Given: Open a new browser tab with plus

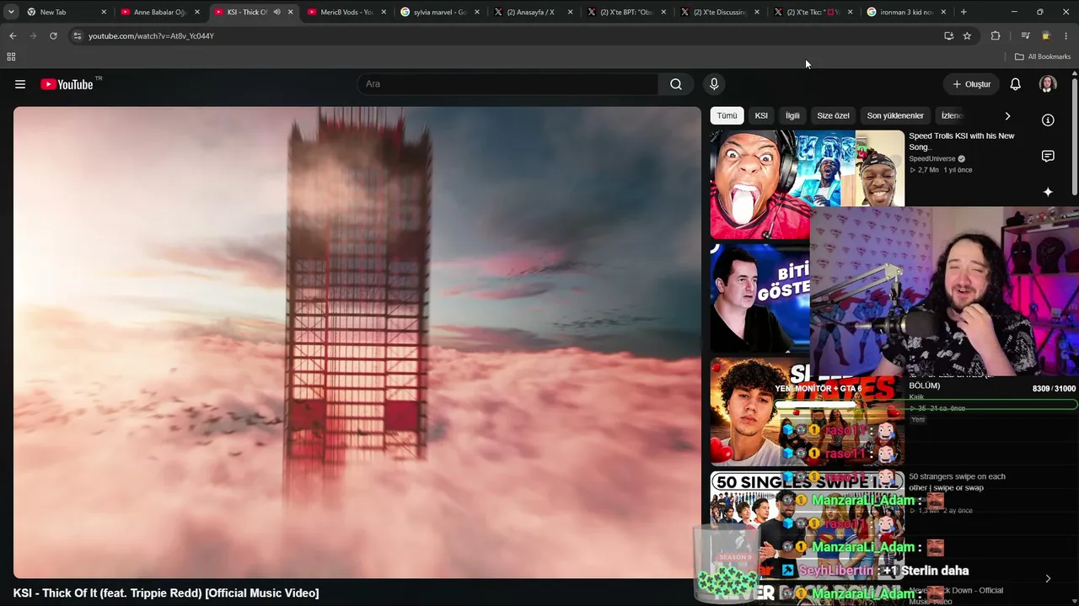Looking at the screenshot, I should [964, 12].
